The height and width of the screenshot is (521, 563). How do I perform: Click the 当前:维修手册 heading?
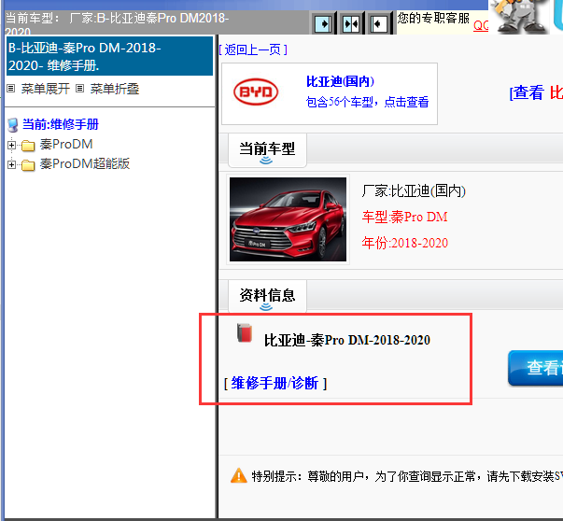[x=61, y=124]
